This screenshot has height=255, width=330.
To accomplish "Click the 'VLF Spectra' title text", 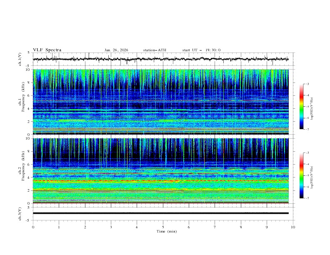I will click(x=47, y=50).
